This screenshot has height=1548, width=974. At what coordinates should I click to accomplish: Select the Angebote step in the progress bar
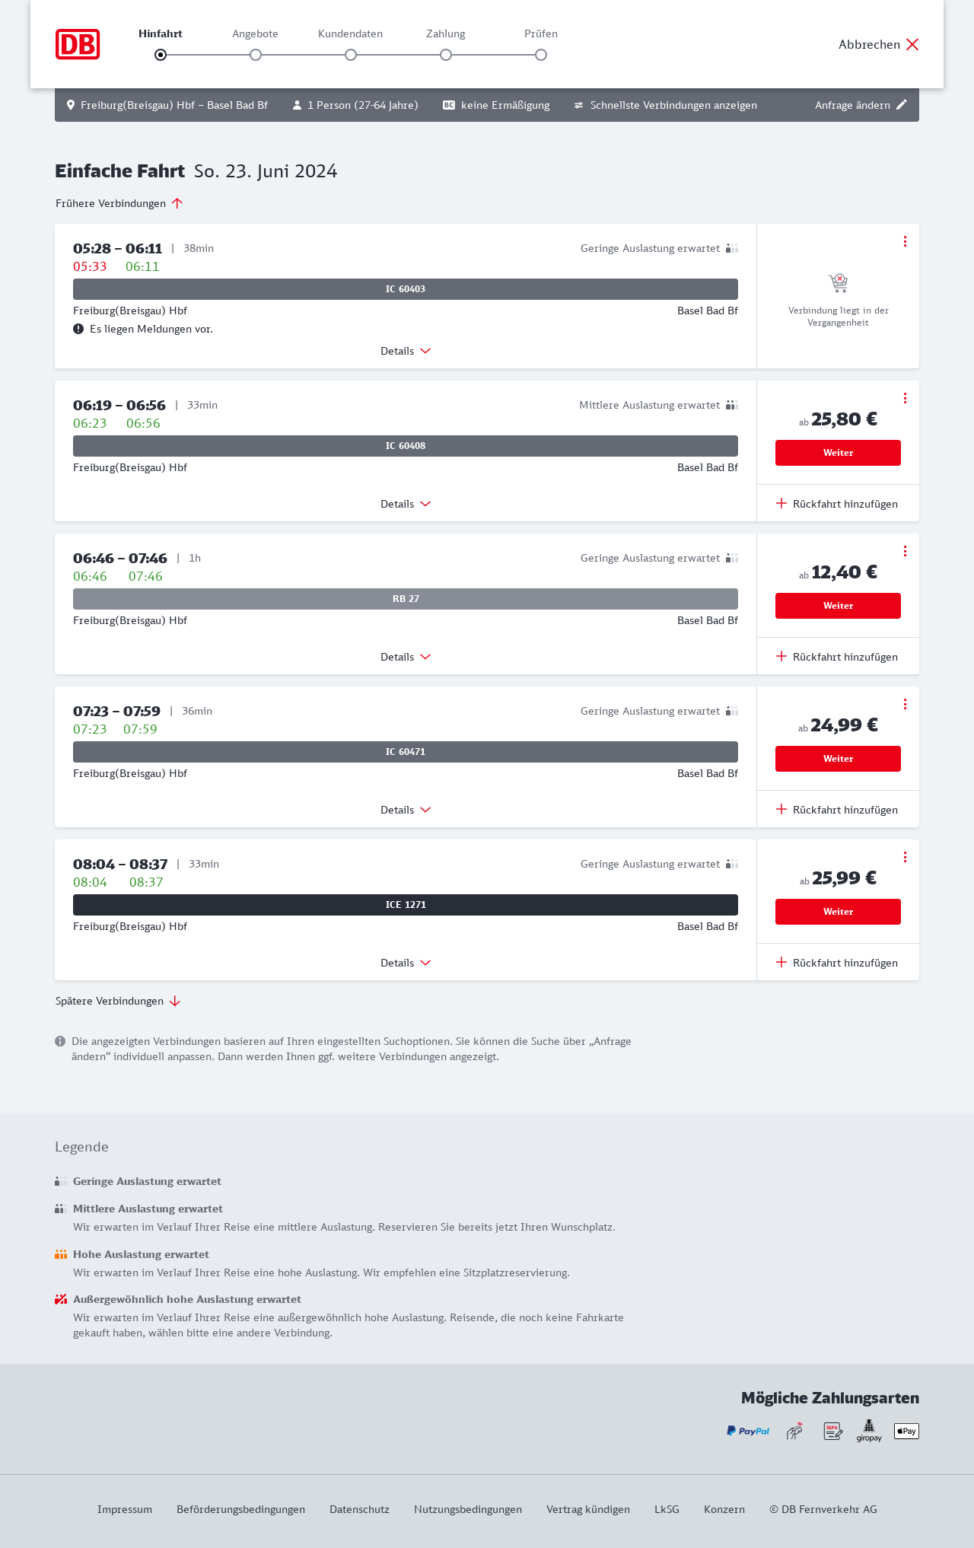click(256, 54)
